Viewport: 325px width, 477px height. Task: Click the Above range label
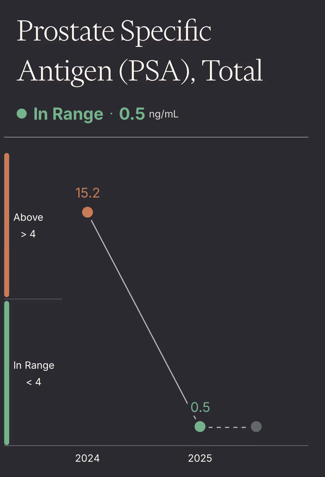[x=28, y=217]
